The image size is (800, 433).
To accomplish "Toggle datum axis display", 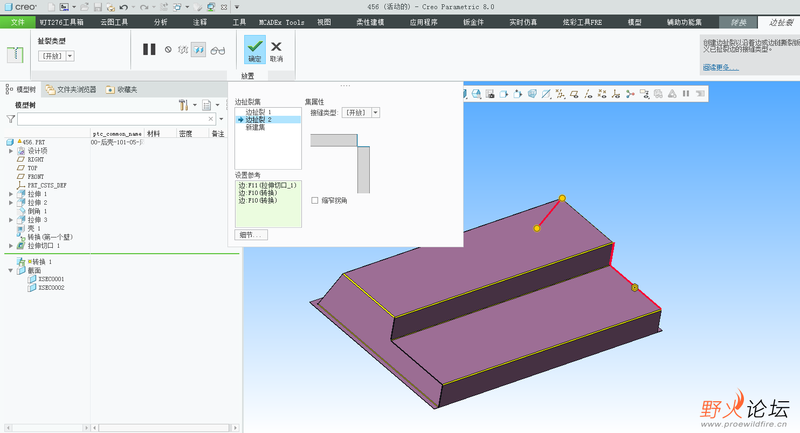I will pos(588,94).
